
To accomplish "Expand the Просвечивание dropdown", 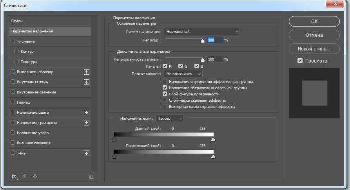I will [183, 73].
